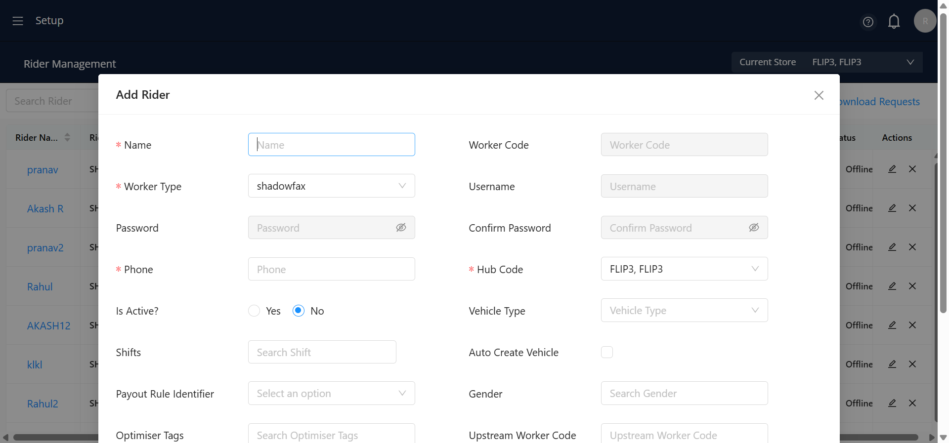This screenshot has height=443, width=949.
Task: Show the Password field contents via eye icon
Action: click(401, 228)
